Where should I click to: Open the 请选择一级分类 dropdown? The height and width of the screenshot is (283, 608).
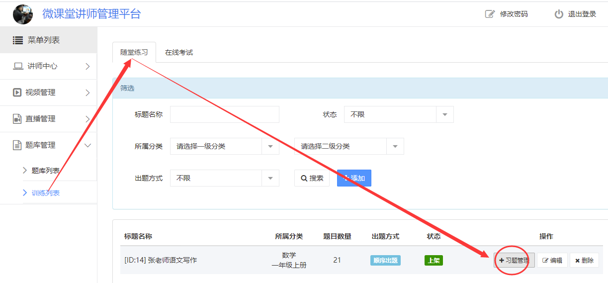[x=225, y=146]
